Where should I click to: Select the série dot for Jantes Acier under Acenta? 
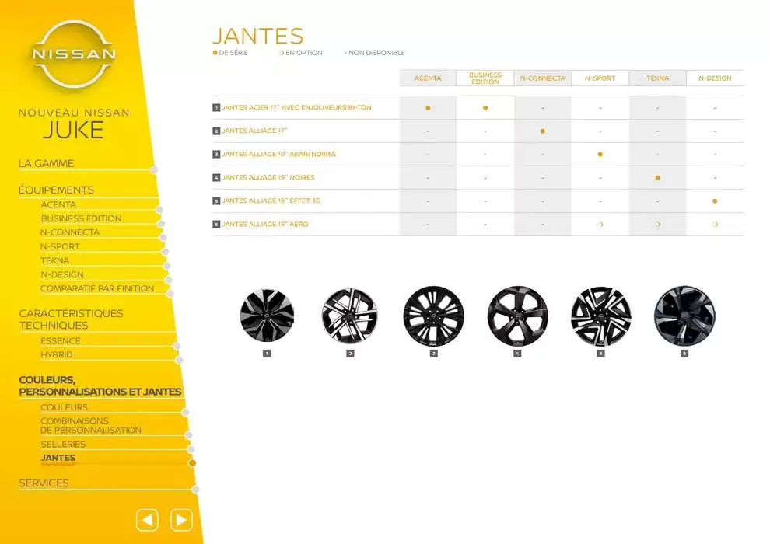(x=426, y=106)
